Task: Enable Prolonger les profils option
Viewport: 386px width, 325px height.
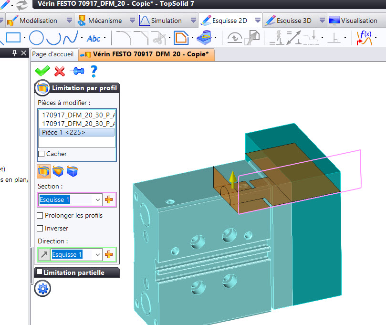Action: (40, 215)
